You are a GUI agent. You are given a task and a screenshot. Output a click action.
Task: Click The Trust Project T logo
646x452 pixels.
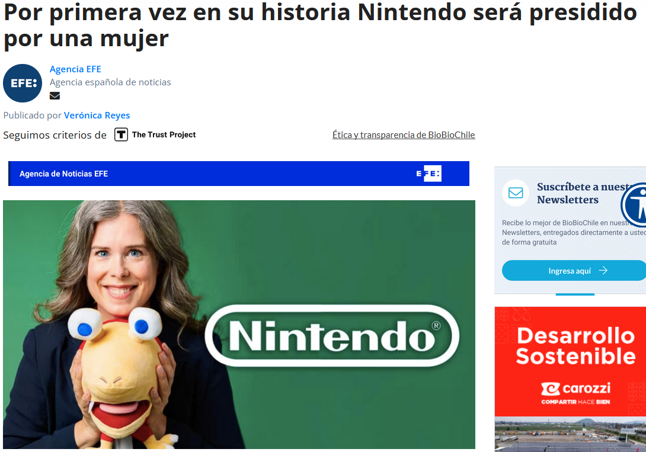pyautogui.click(x=121, y=134)
